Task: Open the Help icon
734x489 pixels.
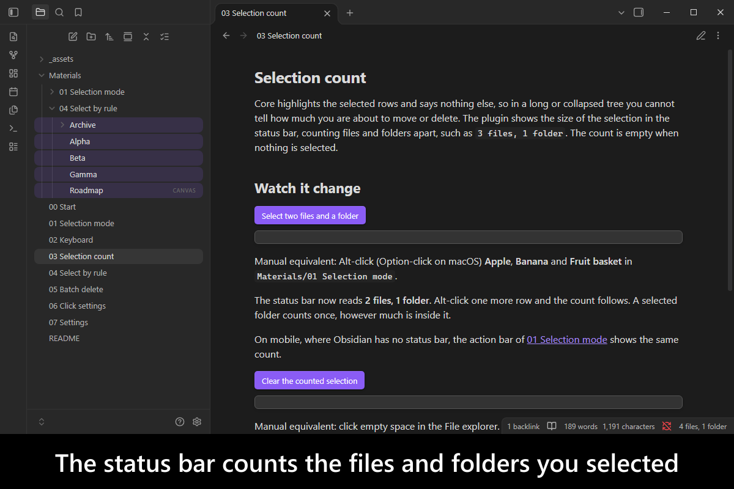Action: pyautogui.click(x=180, y=422)
